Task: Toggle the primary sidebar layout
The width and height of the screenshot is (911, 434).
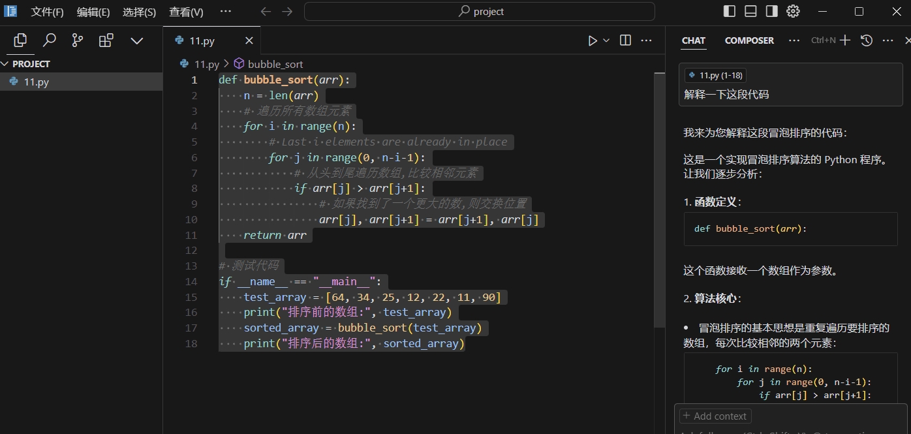Action: 730,11
